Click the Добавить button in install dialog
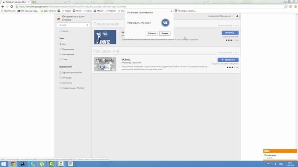298x167 pixels. pyautogui.click(x=152, y=33)
